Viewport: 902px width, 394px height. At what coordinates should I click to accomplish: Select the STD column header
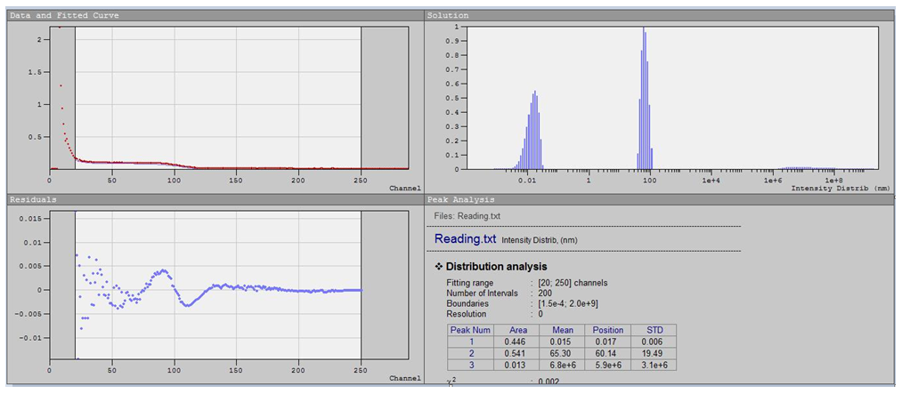654,330
